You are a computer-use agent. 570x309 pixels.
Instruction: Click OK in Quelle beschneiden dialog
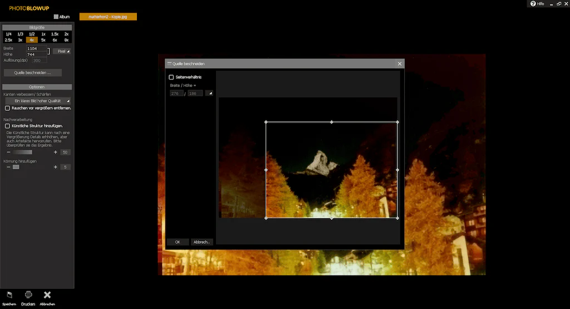[178, 242]
